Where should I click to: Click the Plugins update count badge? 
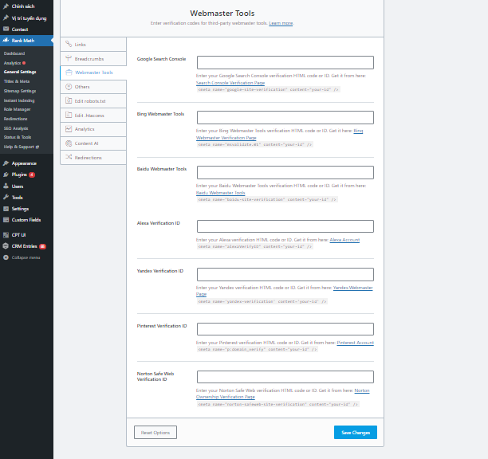pyautogui.click(x=32, y=175)
